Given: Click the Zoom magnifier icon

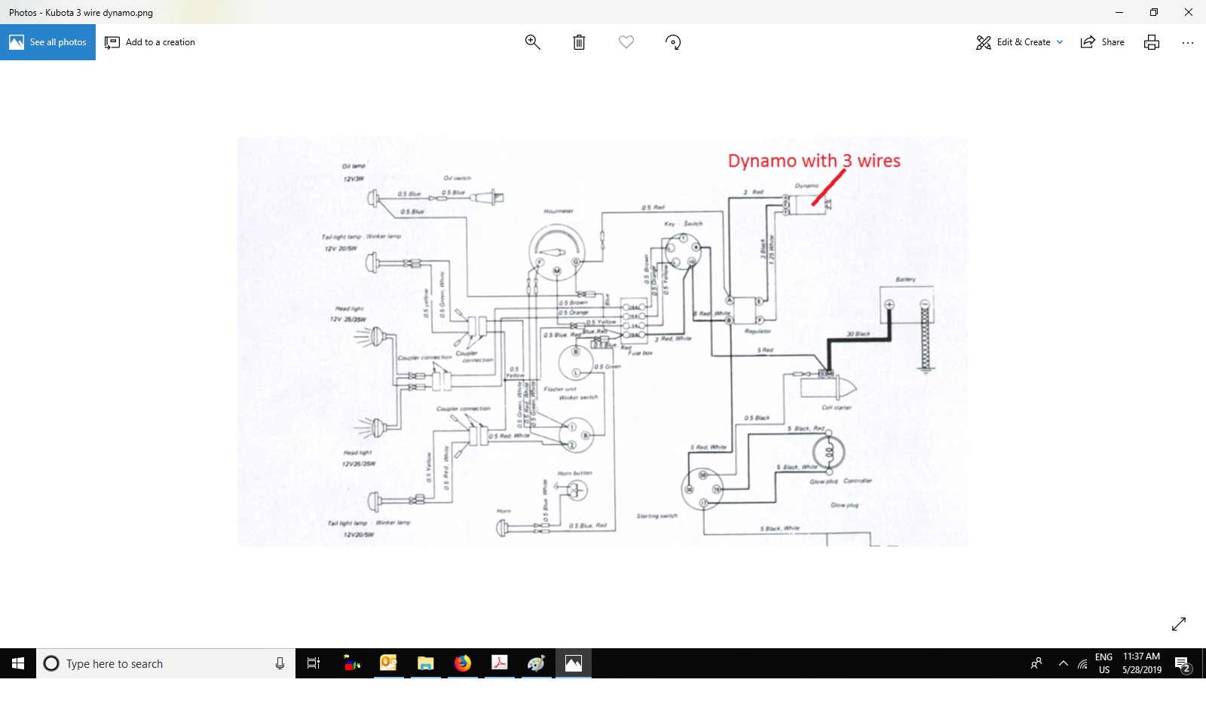Looking at the screenshot, I should coord(532,42).
